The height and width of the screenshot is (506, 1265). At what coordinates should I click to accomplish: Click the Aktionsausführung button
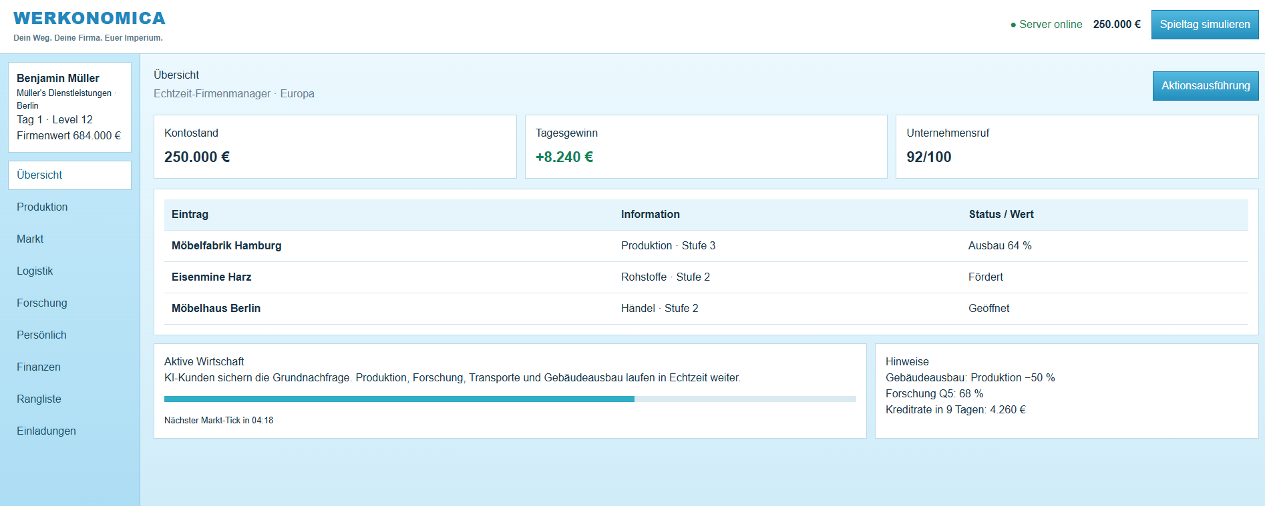pos(1206,86)
